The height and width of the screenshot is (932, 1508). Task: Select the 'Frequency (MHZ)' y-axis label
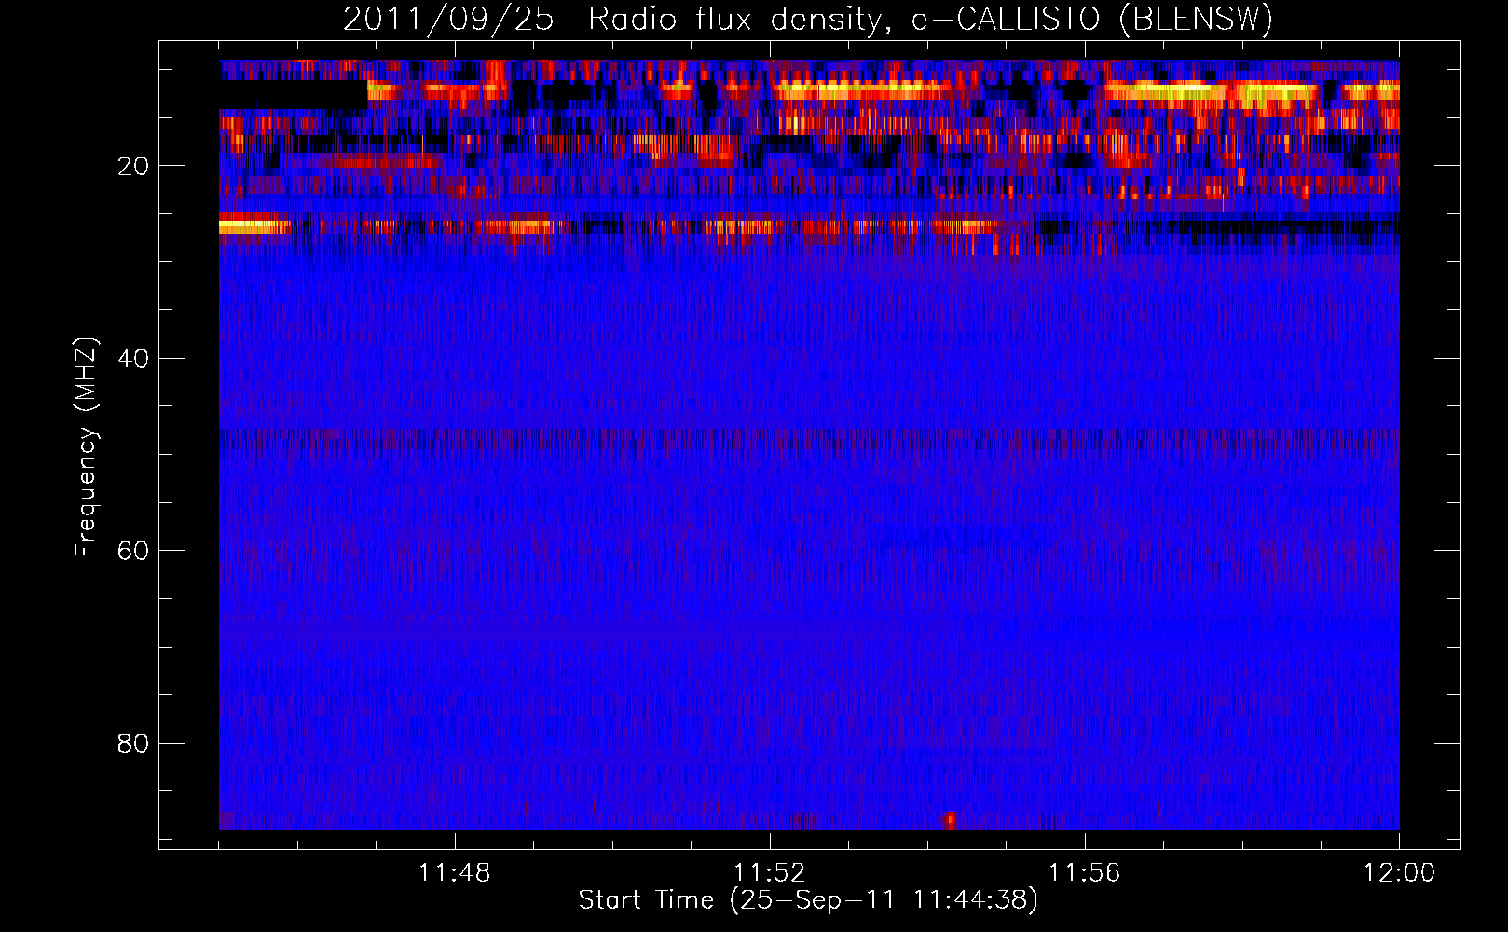86,447
